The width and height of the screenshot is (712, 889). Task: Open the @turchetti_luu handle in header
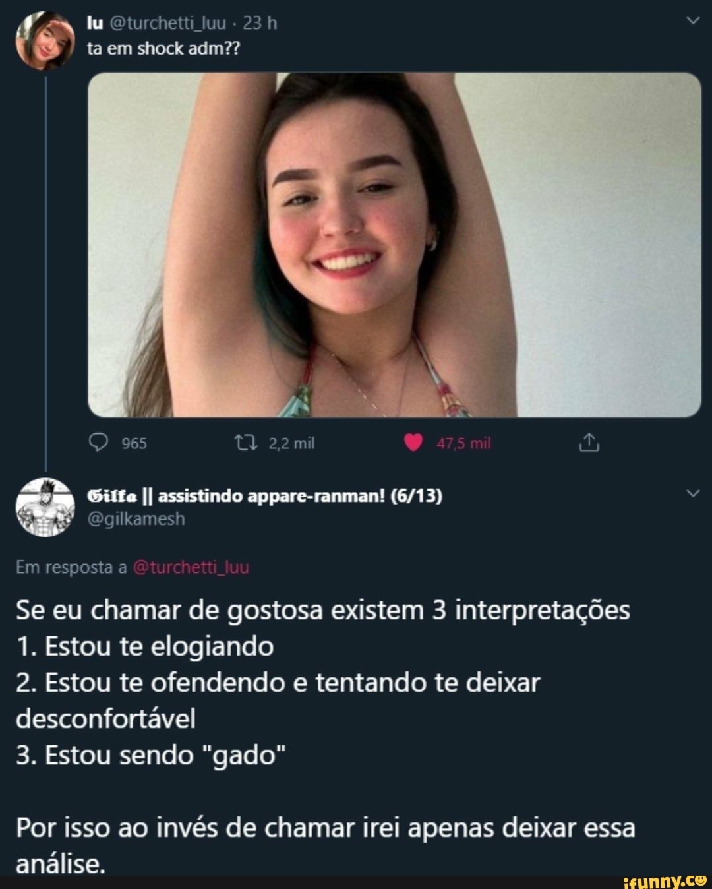(167, 23)
